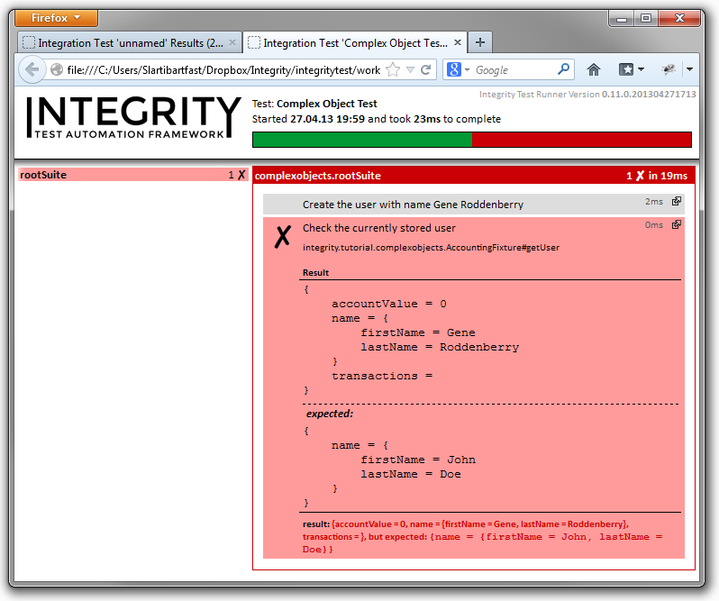
Task: Open the bookmarks menu dropdown
Action: pos(631,69)
